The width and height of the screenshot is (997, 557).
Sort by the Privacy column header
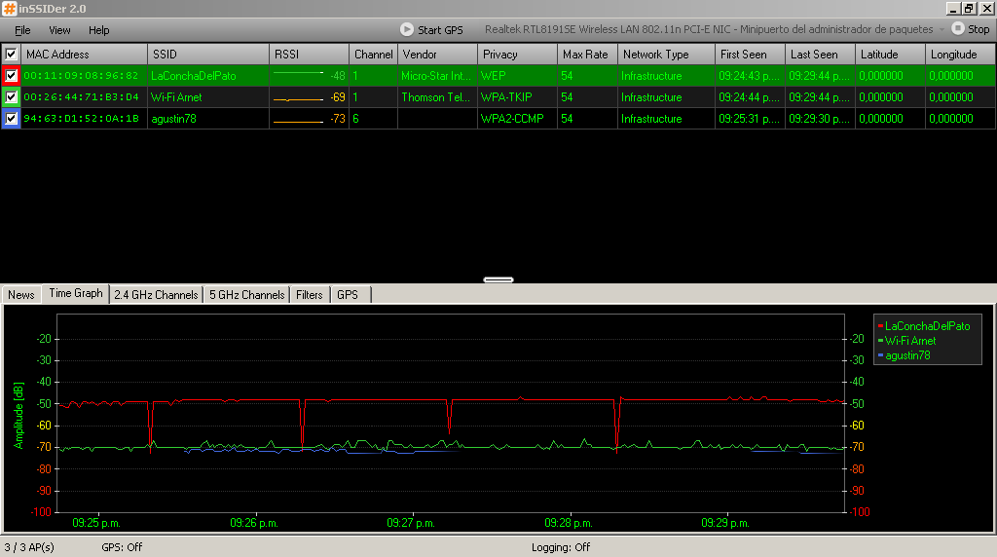coord(516,55)
